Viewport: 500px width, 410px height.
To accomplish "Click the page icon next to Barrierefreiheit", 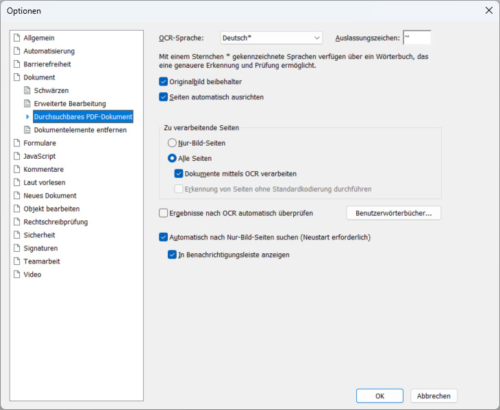I will click(x=17, y=64).
